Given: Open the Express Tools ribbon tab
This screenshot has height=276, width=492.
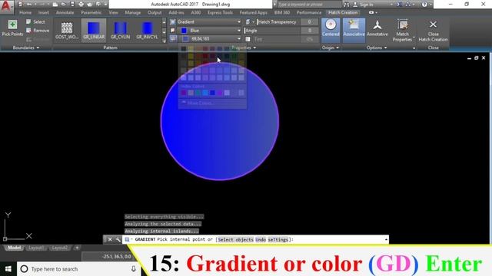Looking at the screenshot, I should [220, 12].
